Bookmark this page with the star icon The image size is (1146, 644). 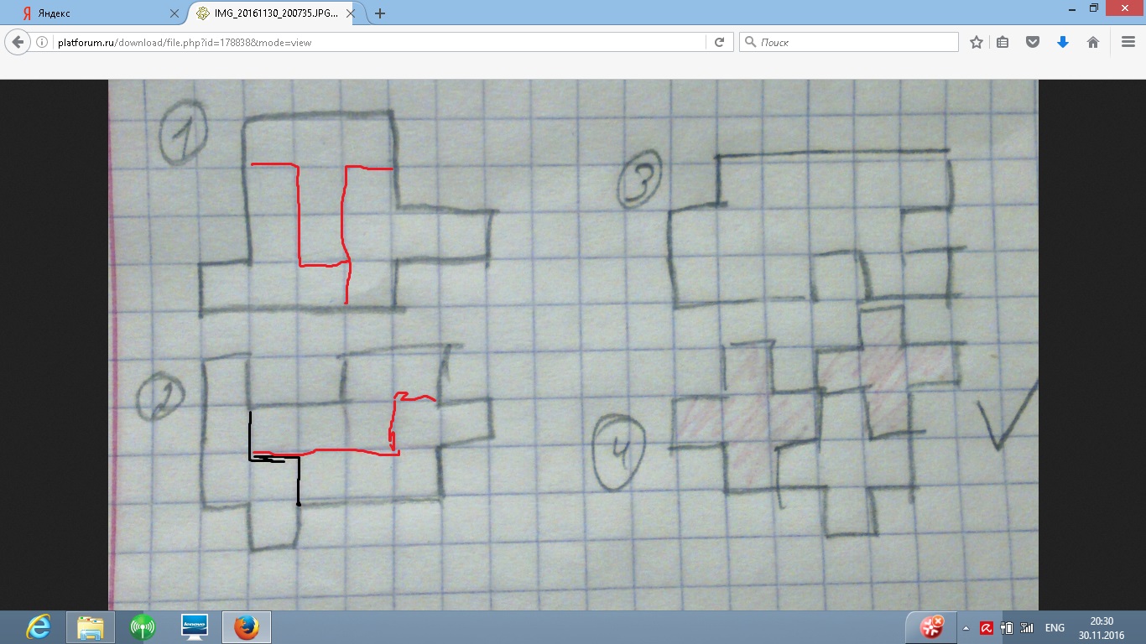coord(977,42)
